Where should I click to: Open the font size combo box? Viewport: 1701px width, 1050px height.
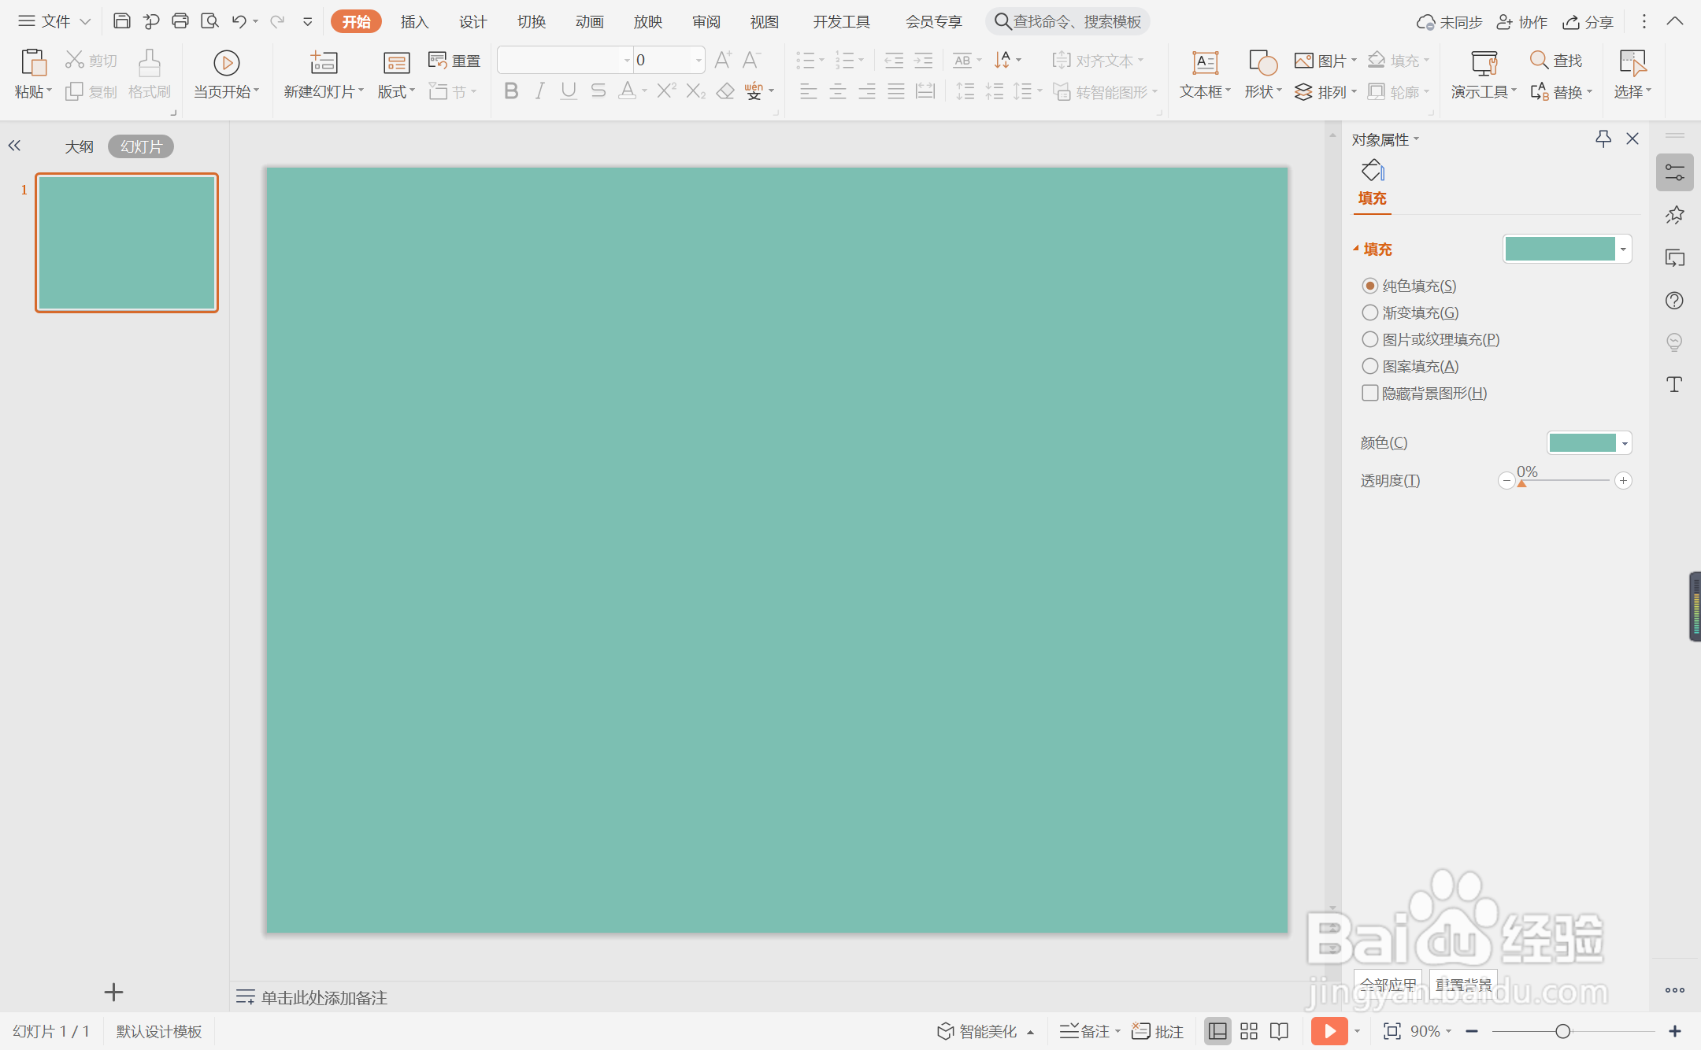pos(669,60)
